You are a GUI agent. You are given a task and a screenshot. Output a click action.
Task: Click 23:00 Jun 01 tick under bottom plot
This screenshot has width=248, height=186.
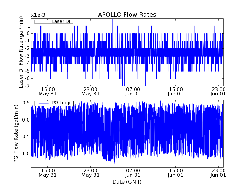(x=218, y=173)
